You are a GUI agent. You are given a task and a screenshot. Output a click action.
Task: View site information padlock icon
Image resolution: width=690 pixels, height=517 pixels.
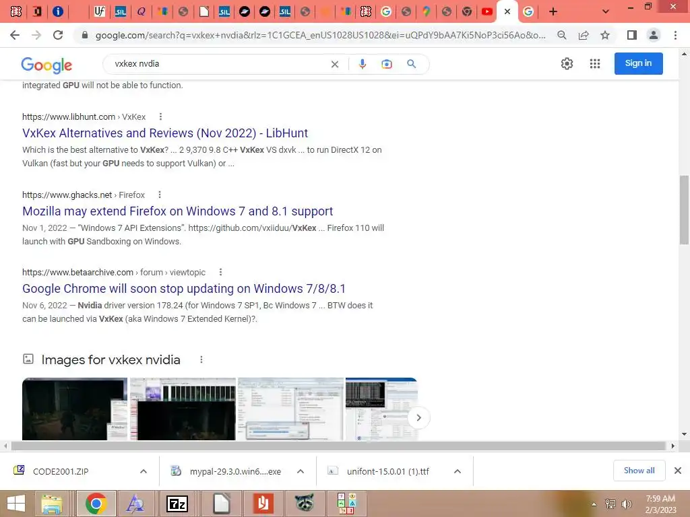[x=85, y=35]
